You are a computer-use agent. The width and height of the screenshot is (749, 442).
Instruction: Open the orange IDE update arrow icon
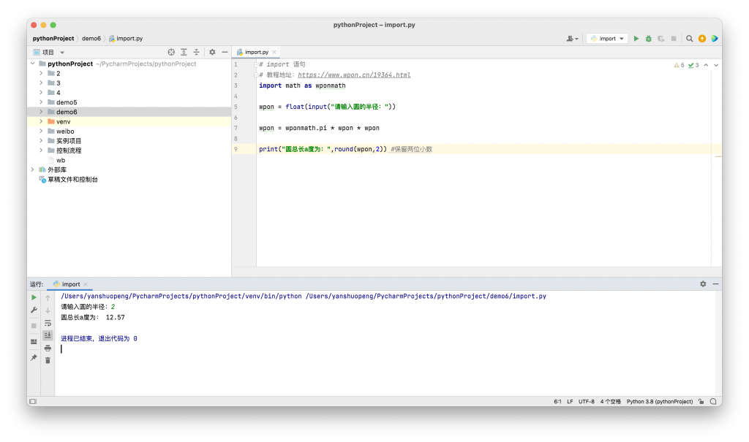(701, 39)
